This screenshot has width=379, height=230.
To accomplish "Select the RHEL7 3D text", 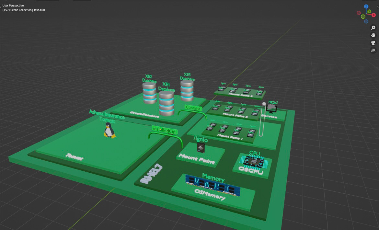I will click(x=151, y=174).
